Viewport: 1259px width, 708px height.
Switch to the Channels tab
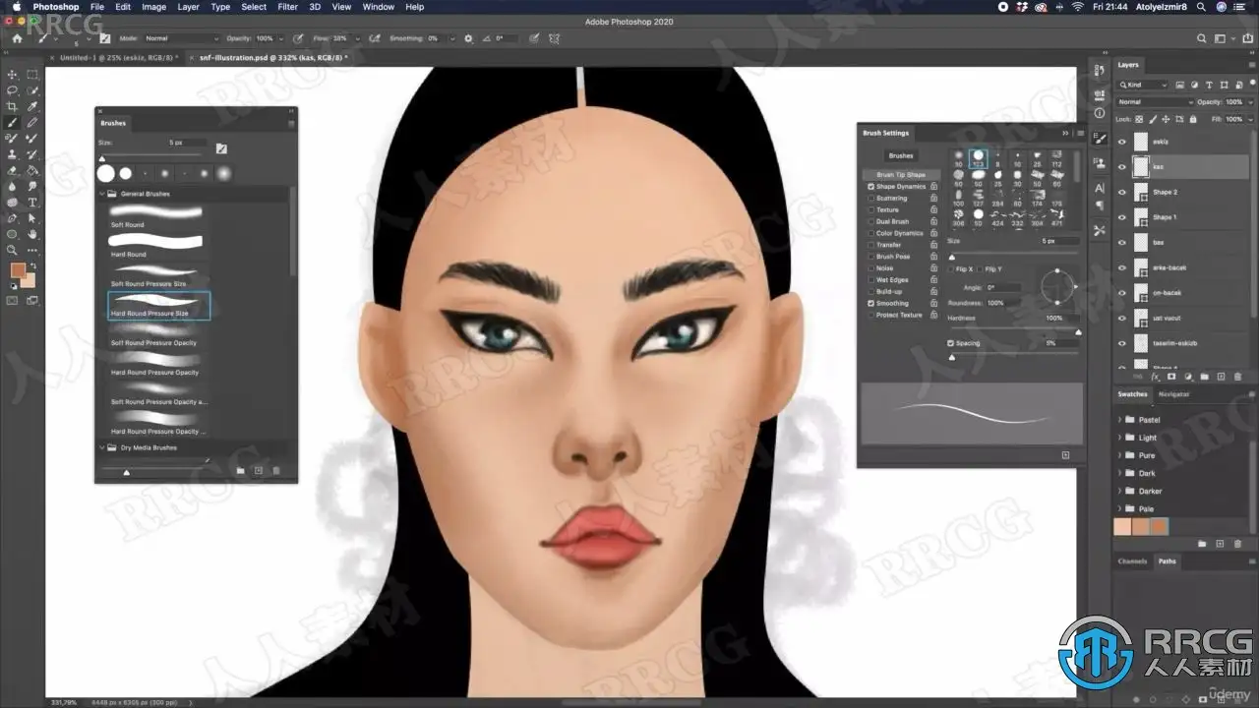[1132, 561]
